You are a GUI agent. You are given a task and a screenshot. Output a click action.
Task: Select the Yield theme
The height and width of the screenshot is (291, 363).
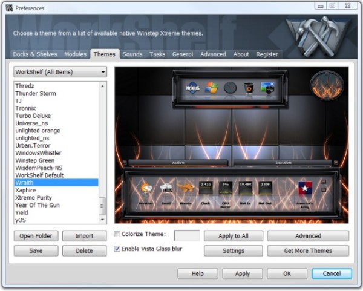[x=56, y=212]
